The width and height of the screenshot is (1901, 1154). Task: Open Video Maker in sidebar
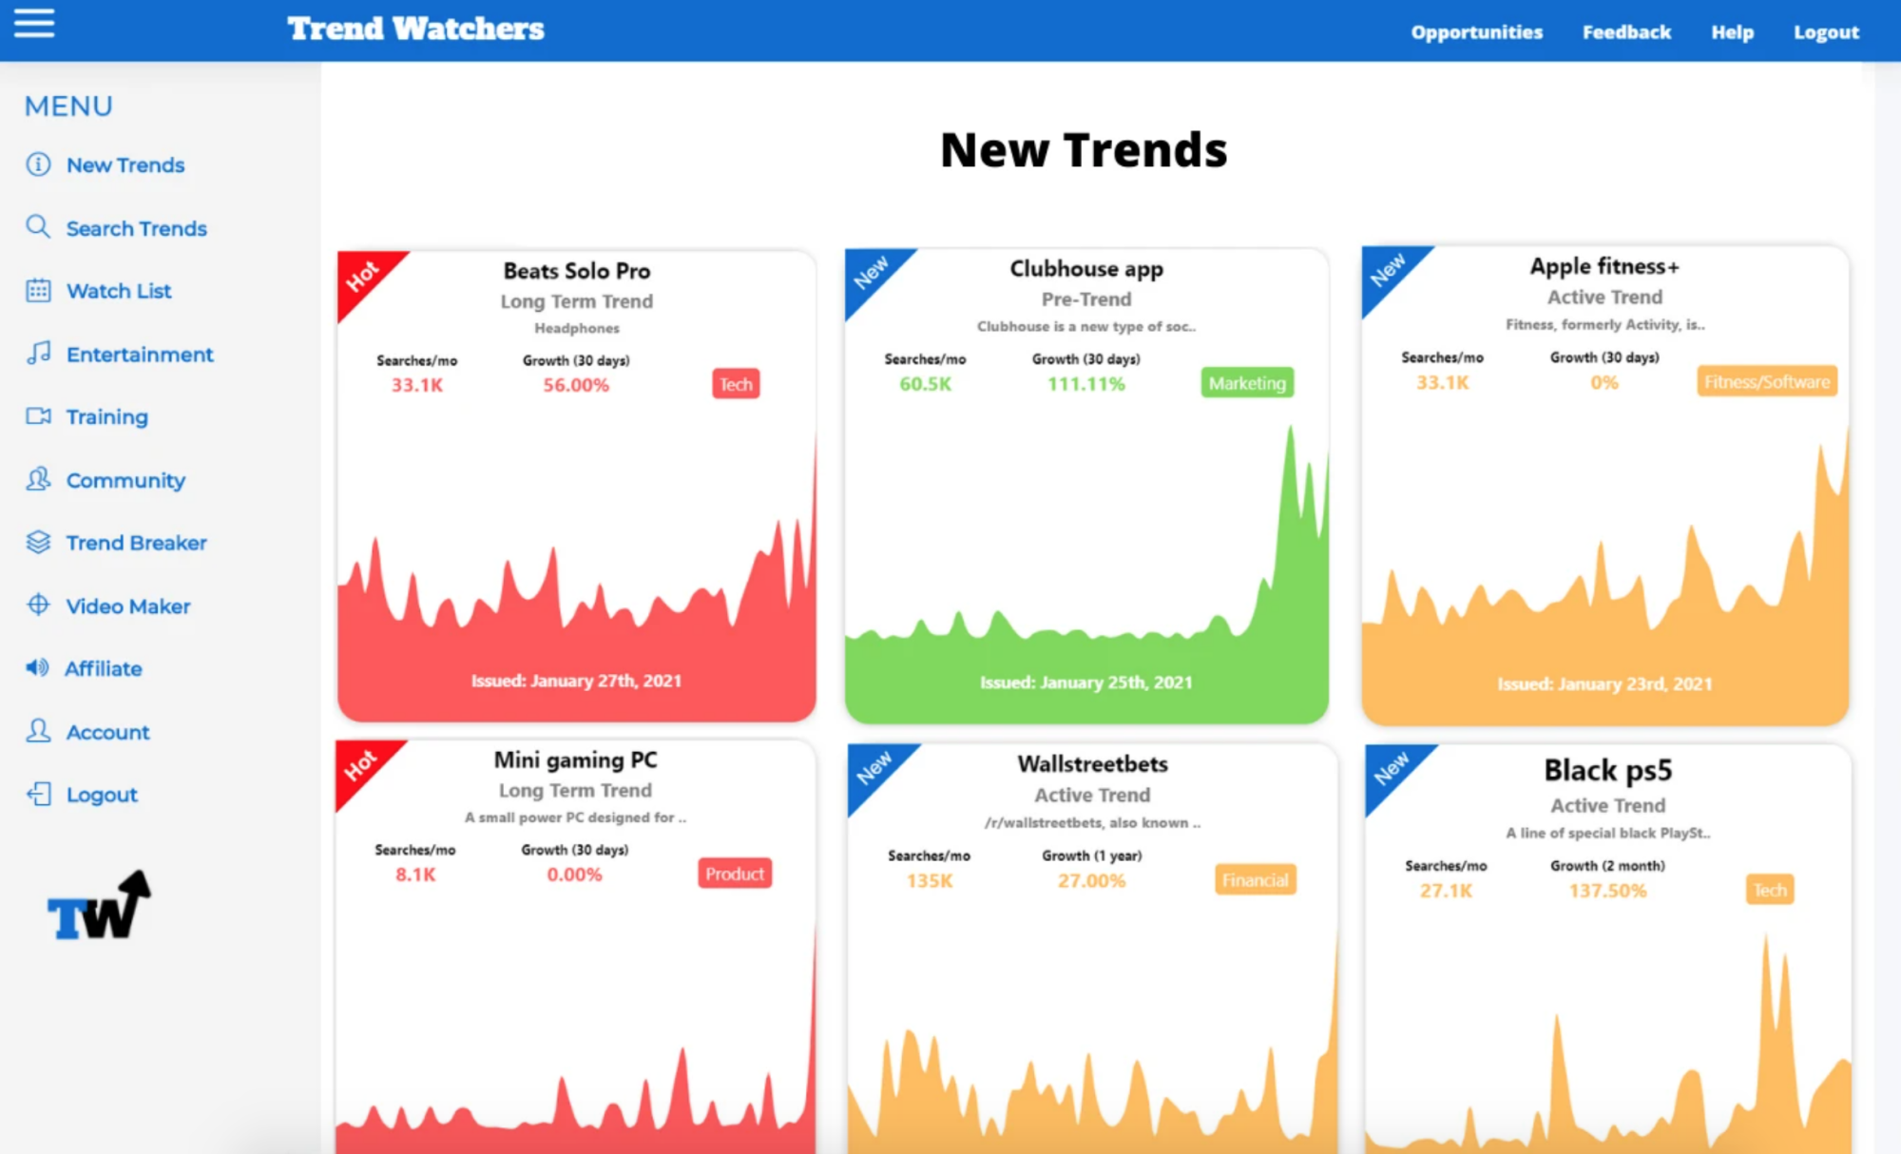pos(127,606)
